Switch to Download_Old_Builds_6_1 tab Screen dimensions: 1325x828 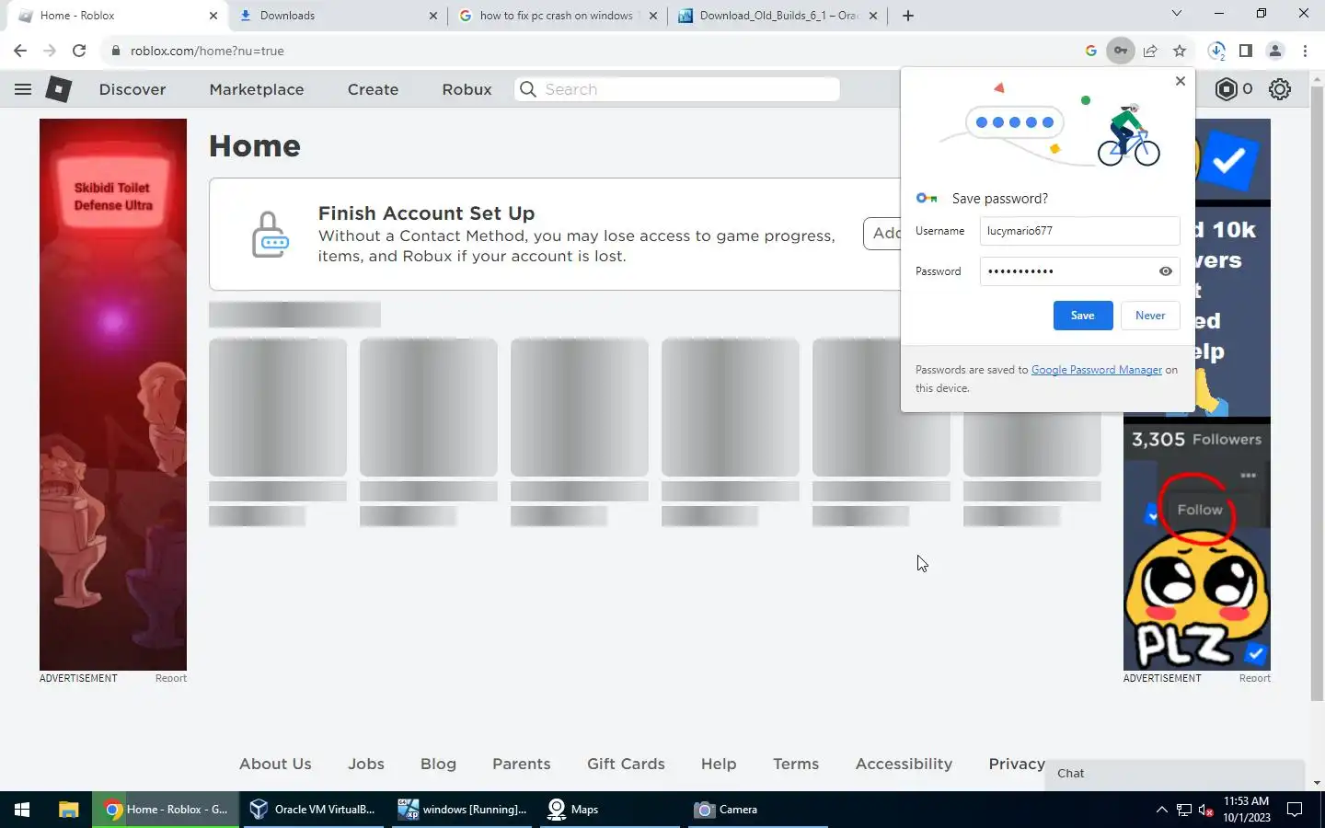coord(778,16)
